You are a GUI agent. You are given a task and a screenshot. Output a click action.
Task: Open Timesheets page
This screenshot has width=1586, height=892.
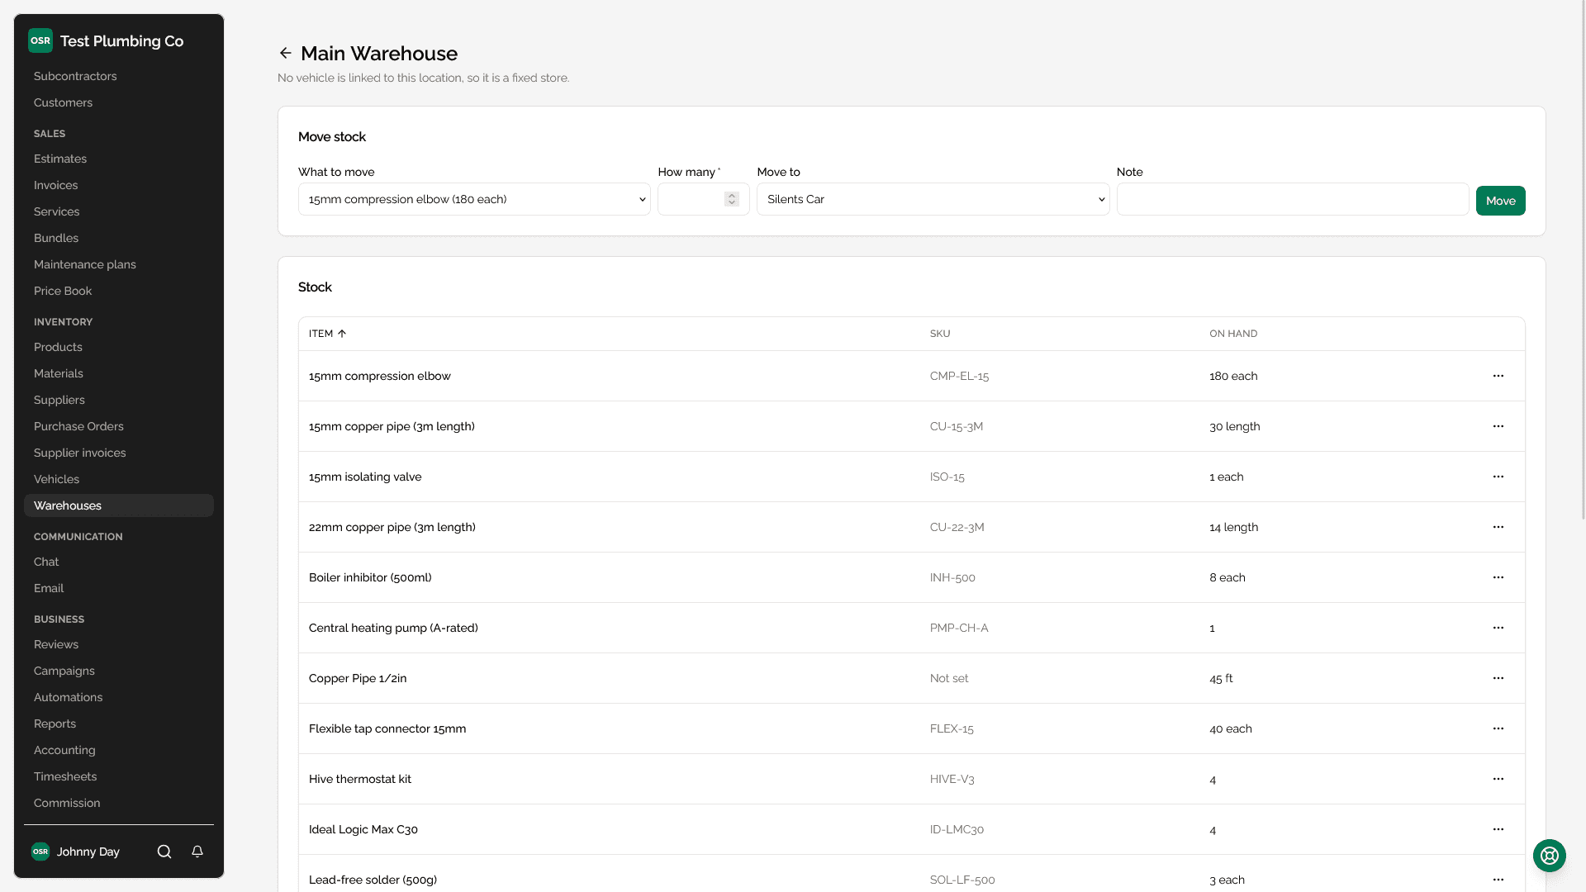tap(65, 776)
